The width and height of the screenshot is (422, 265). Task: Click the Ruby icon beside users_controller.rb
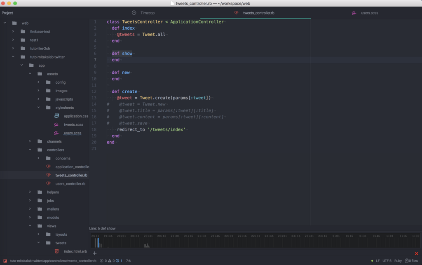click(48, 183)
